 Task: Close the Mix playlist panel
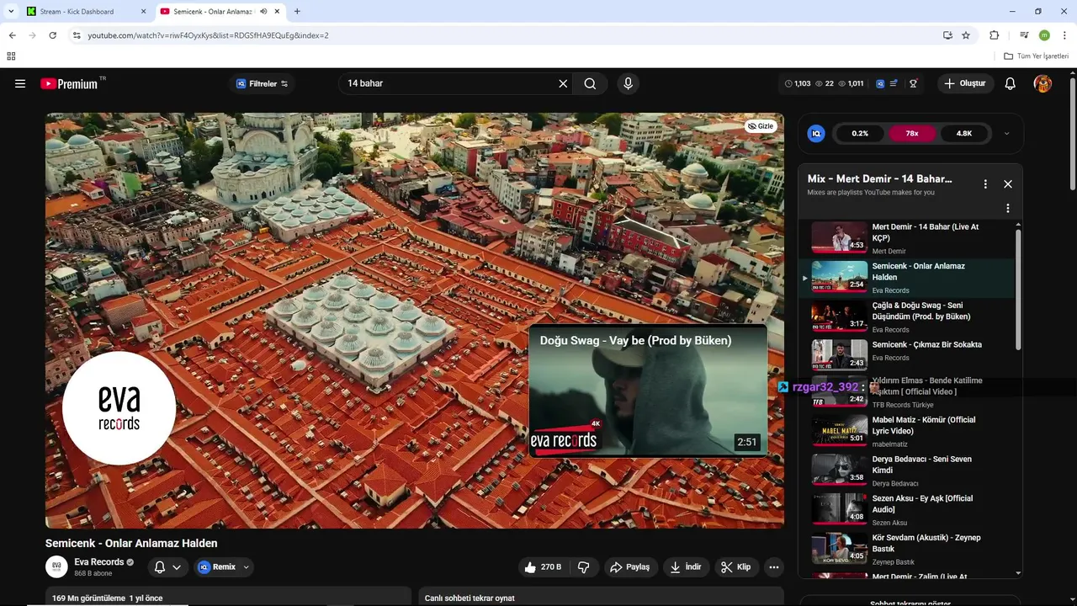pyautogui.click(x=1008, y=183)
